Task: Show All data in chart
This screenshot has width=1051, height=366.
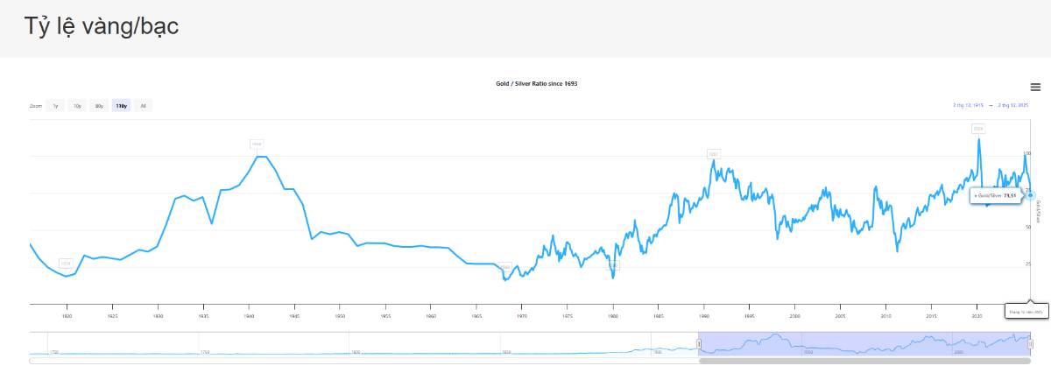Action: [x=144, y=106]
